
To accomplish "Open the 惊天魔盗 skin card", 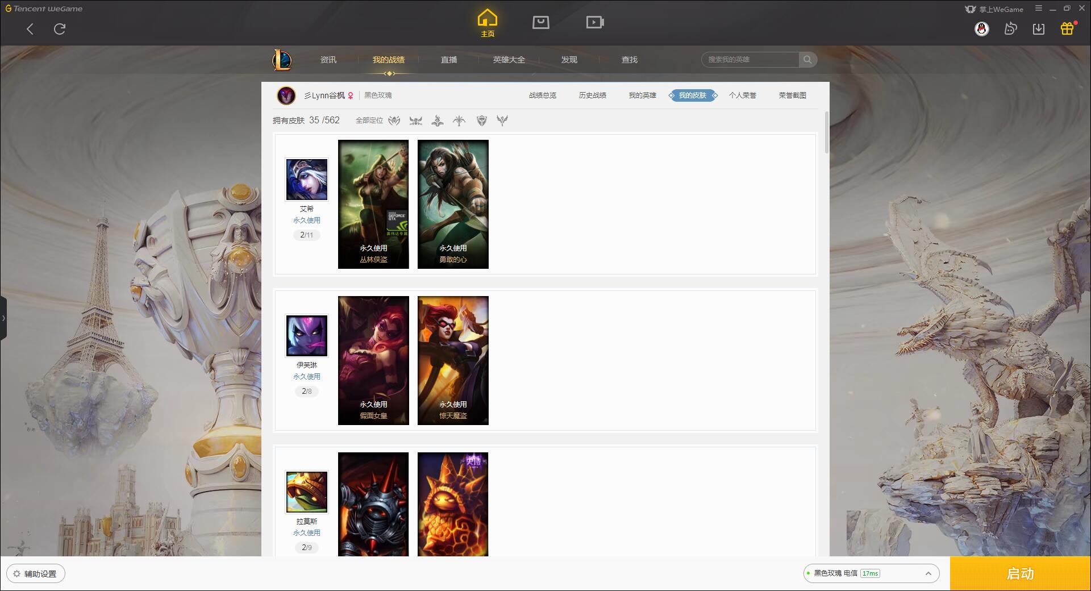I will coord(453,360).
